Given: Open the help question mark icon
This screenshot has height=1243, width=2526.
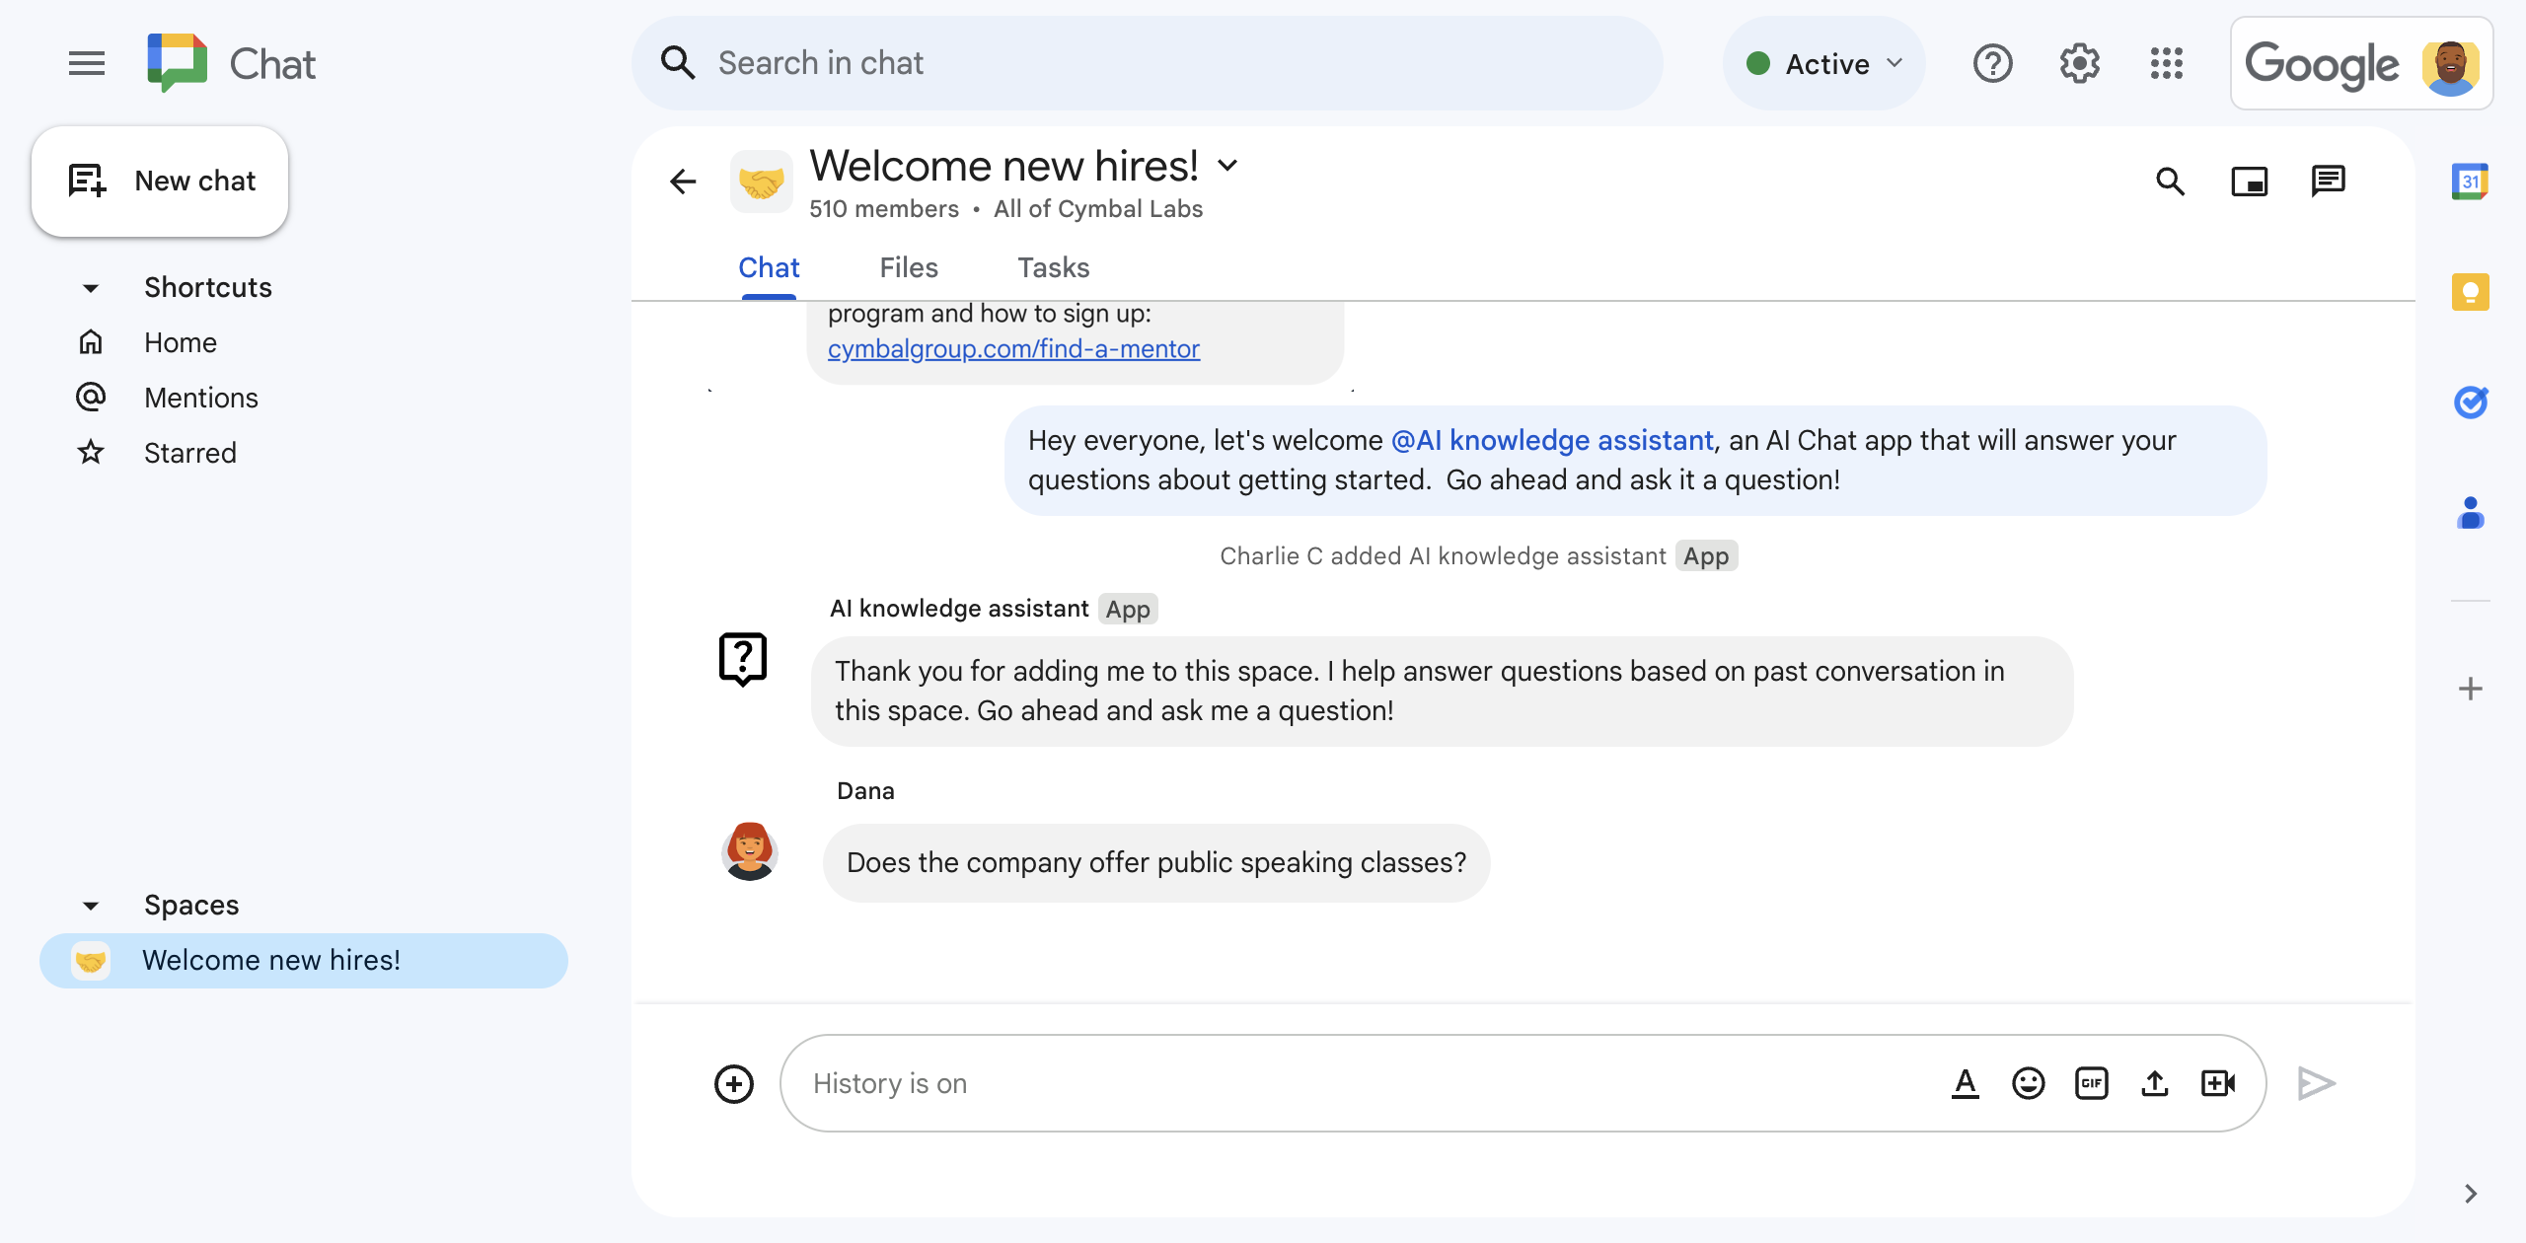Looking at the screenshot, I should click(1993, 64).
